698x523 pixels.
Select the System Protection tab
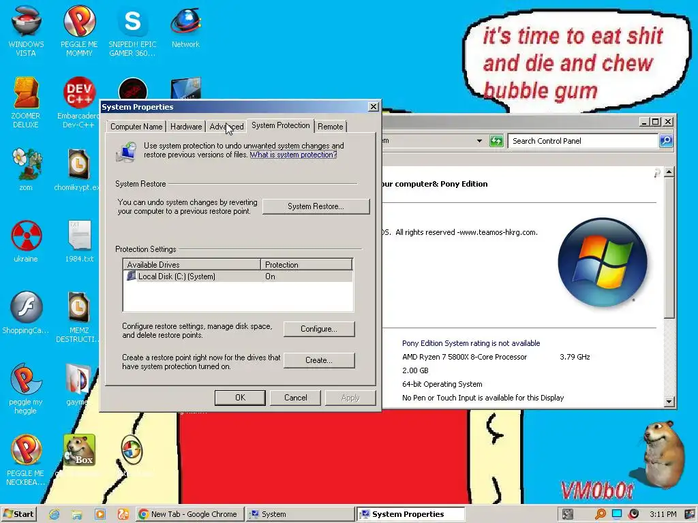click(280, 125)
